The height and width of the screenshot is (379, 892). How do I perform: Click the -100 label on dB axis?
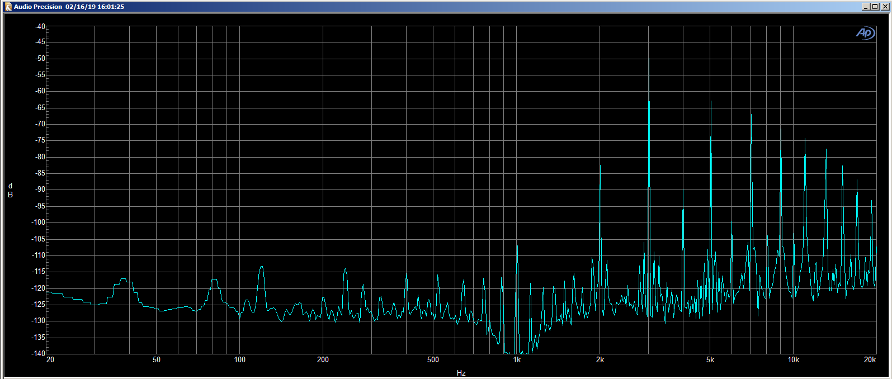(38, 222)
